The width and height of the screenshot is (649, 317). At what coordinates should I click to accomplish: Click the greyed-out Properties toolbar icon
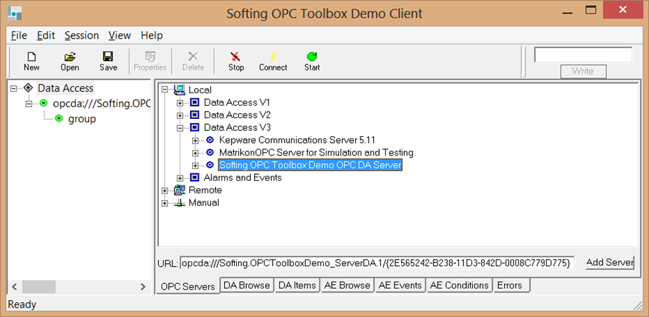click(150, 56)
